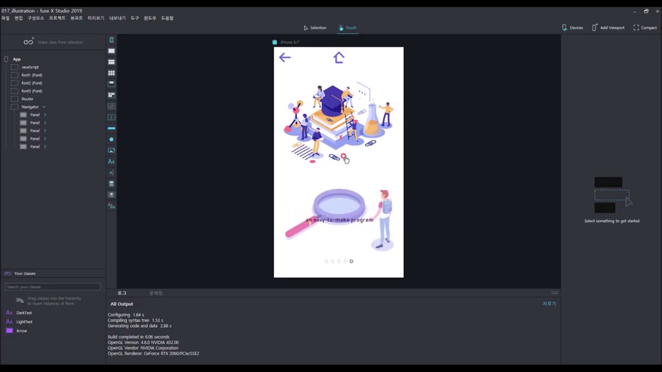This screenshot has width=662, height=372.
Task: Tap the fourth page indicator dot
Action: [x=345, y=261]
